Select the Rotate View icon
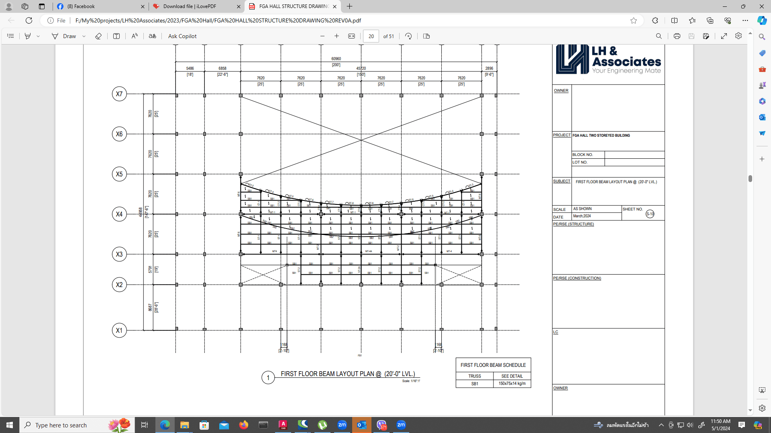This screenshot has height=433, width=771. tap(408, 35)
